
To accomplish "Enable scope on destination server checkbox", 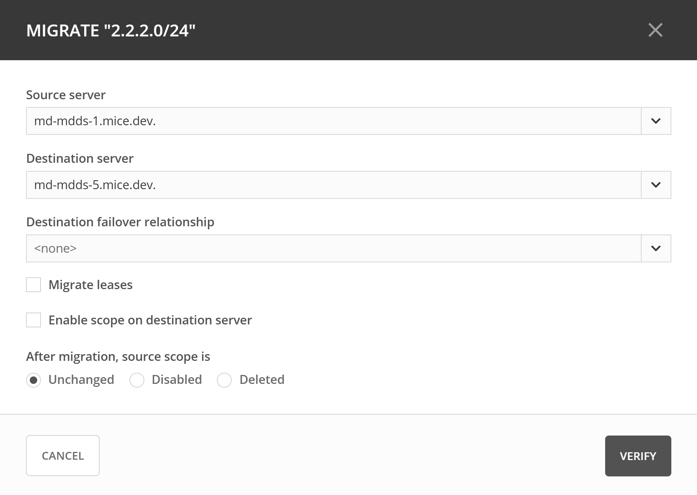I will [x=33, y=320].
